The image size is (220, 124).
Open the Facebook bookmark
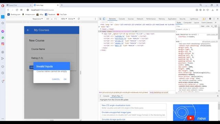(x=50, y=14)
